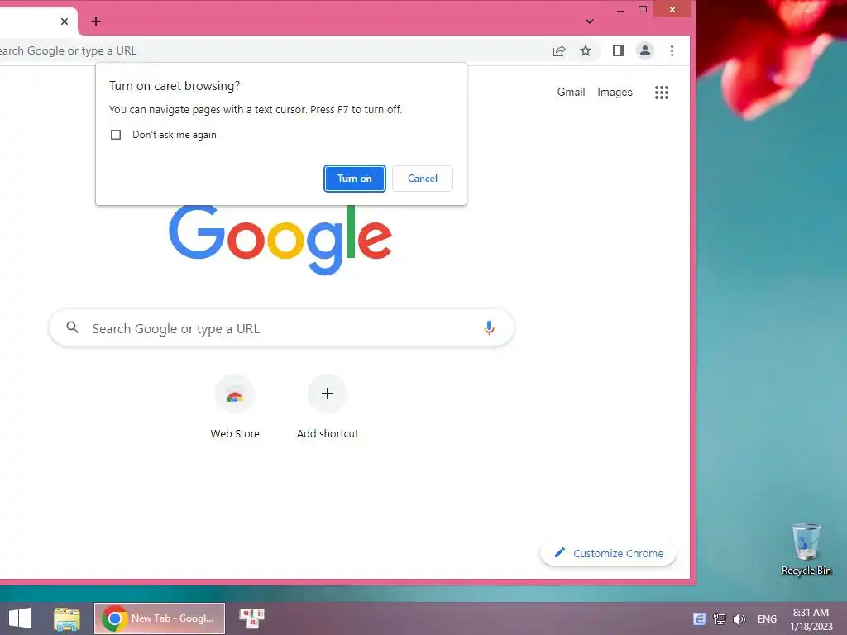Check the "Don't ask me again" box
Screen dimensions: 847x635
pyautogui.click(x=116, y=135)
